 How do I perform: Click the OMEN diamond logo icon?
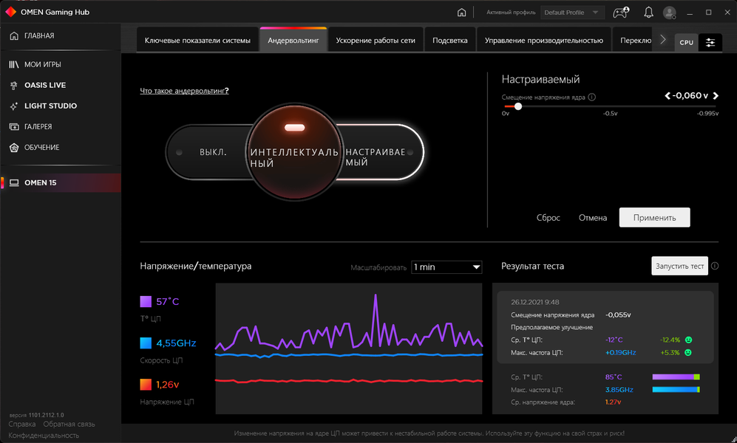point(10,12)
